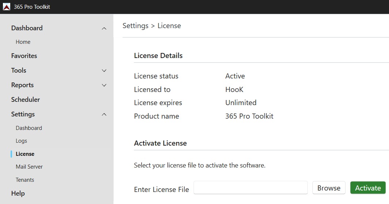Image resolution: width=389 pixels, height=204 pixels.
Task: Open the Tenants settings page
Action: click(x=25, y=180)
